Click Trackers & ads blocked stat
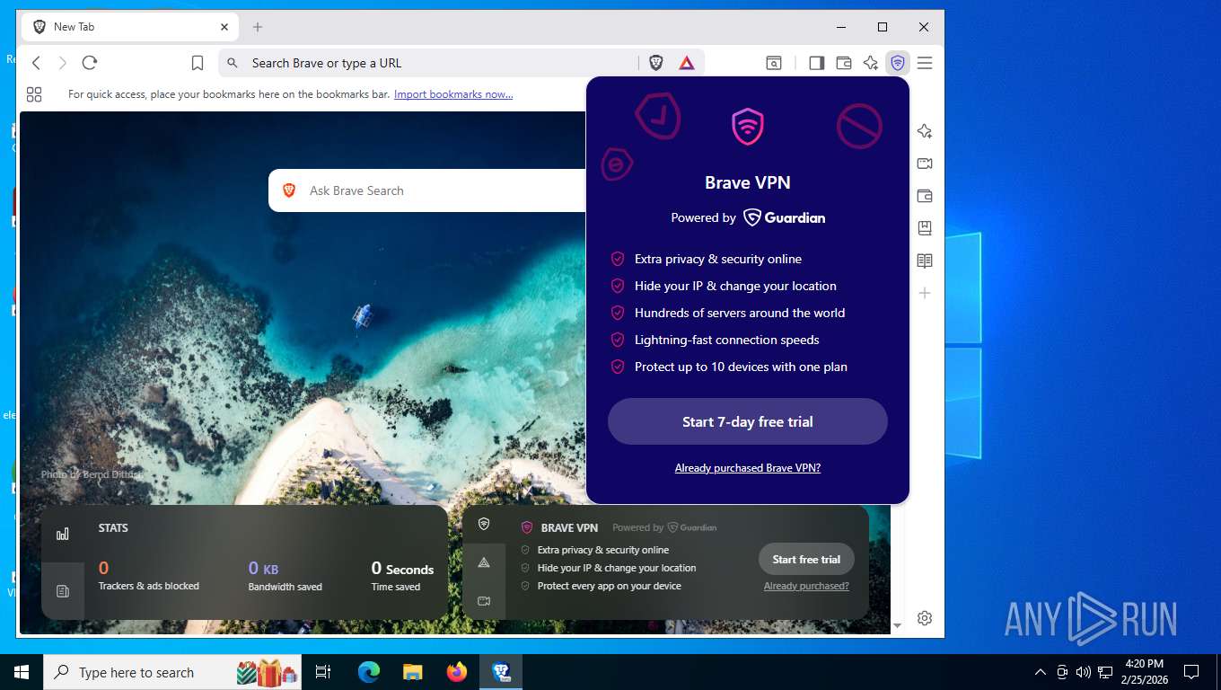 (149, 577)
